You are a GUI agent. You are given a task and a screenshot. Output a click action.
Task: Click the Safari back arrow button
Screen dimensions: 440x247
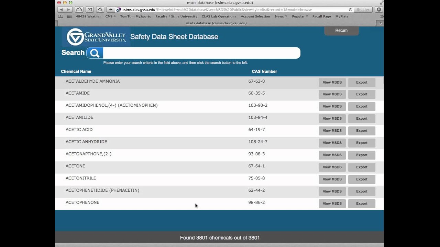(61, 10)
